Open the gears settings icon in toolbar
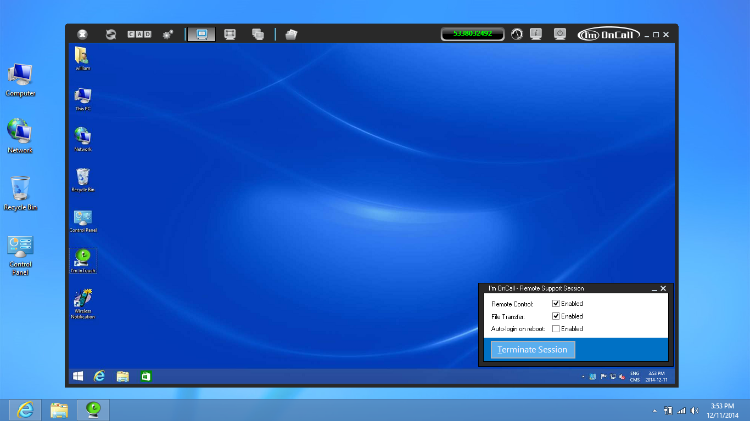750x421 pixels. click(168, 35)
